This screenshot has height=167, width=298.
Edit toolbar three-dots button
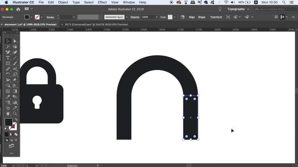[11, 154]
